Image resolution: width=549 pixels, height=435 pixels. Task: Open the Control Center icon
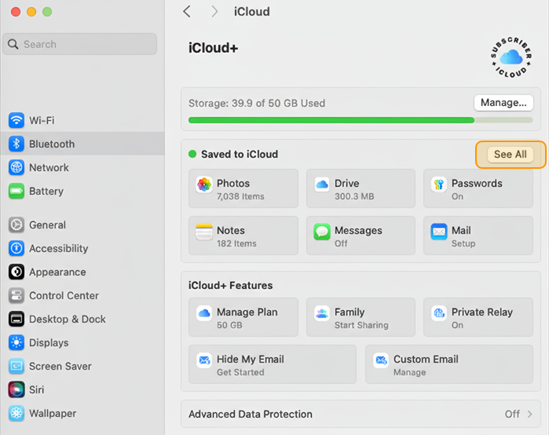click(16, 295)
